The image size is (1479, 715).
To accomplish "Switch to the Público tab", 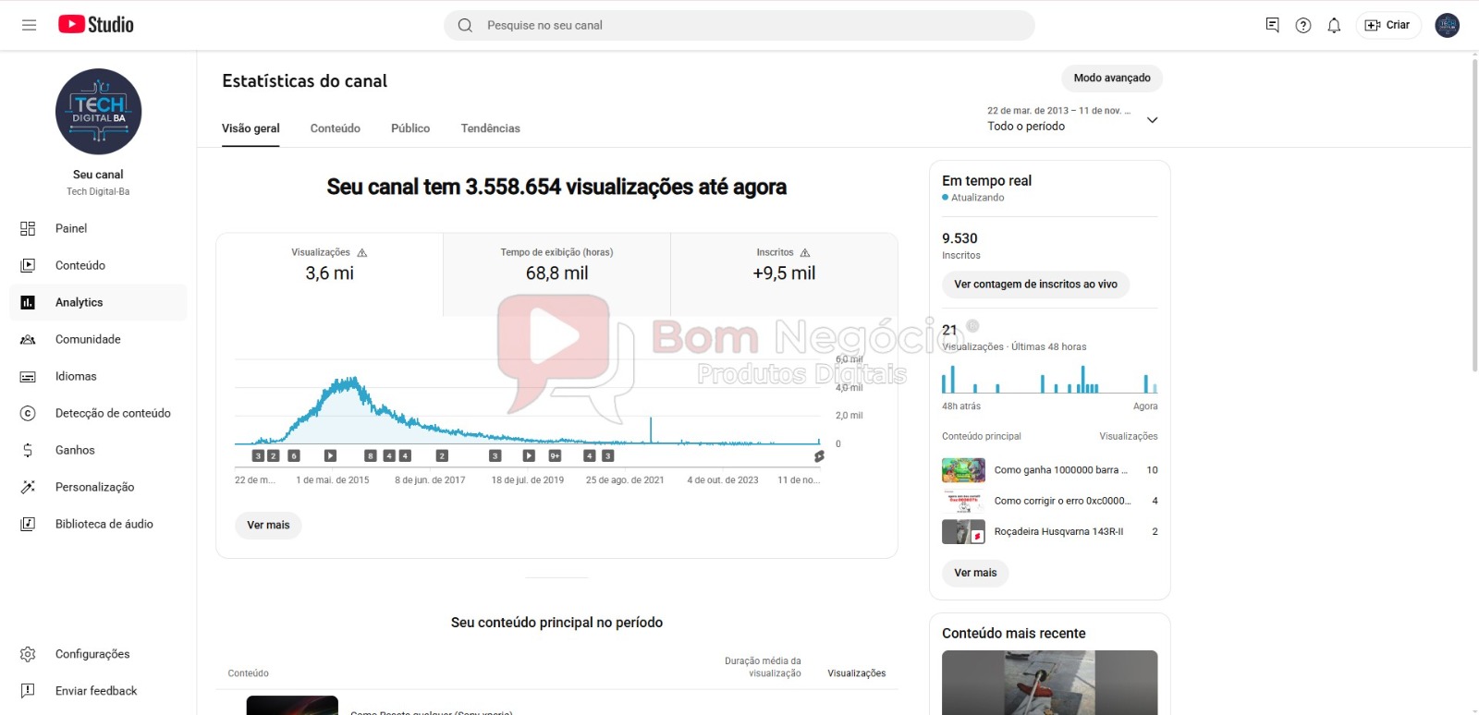I will pyautogui.click(x=410, y=128).
